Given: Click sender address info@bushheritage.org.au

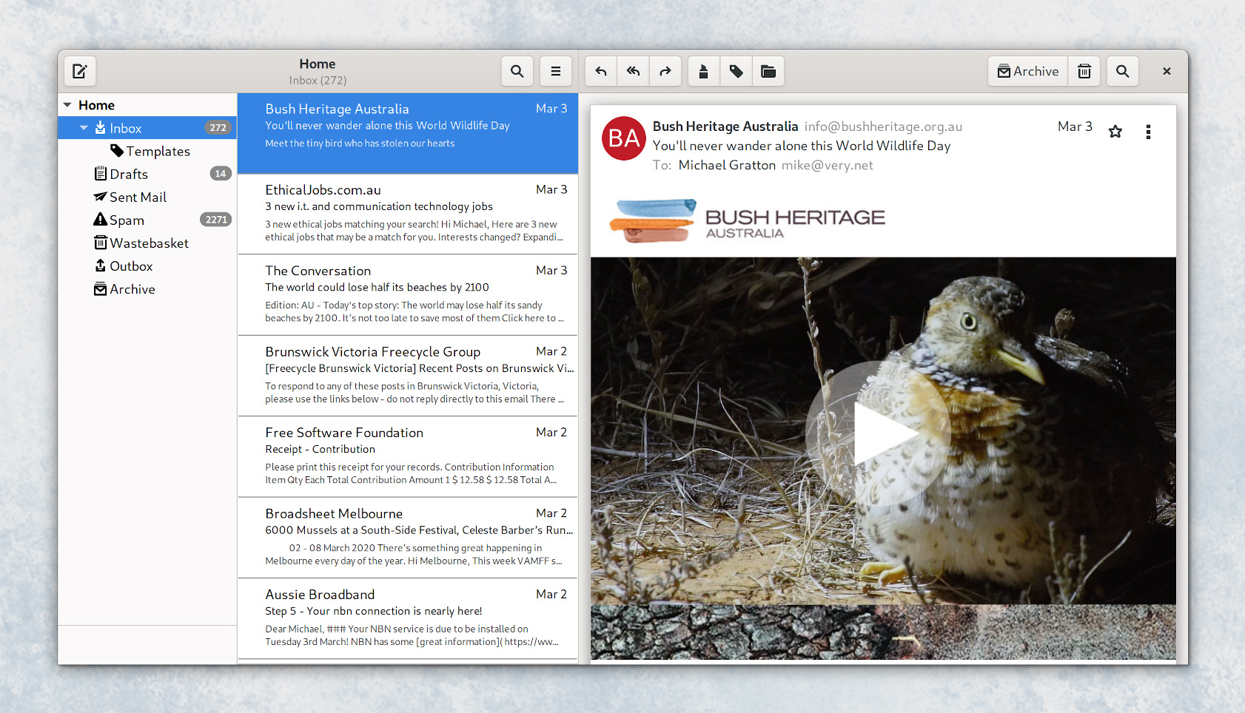Looking at the screenshot, I should coord(883,126).
